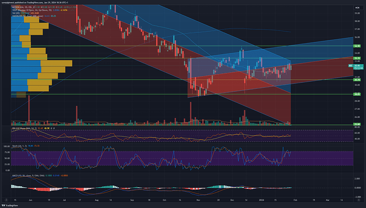Open the RSI indicator legend
This screenshot has width=366, height=208.
click(x=24, y=128)
